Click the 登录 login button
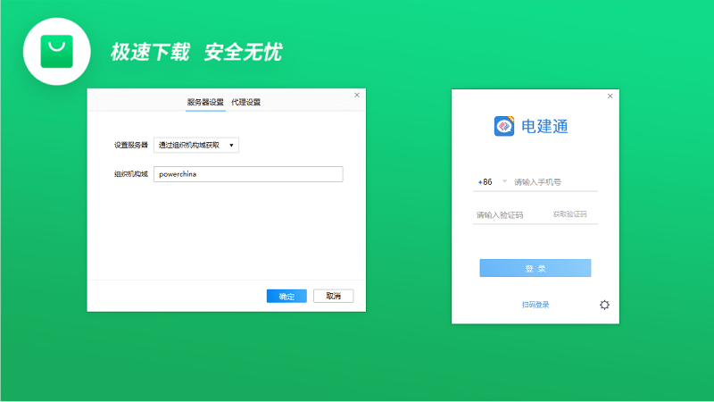The image size is (714, 402). [535, 268]
